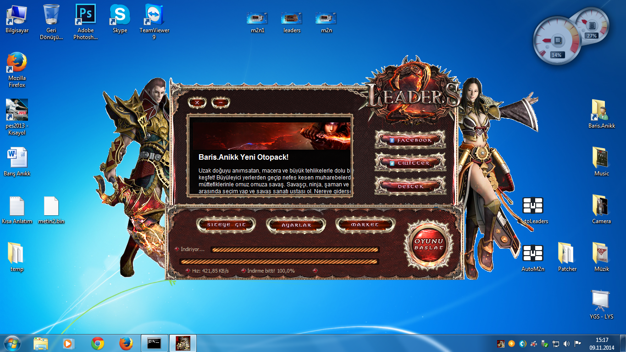The image size is (626, 352).
Task: Click the 'Baris.Anikk Yeni Otopack!' headline
Action: 244,157
